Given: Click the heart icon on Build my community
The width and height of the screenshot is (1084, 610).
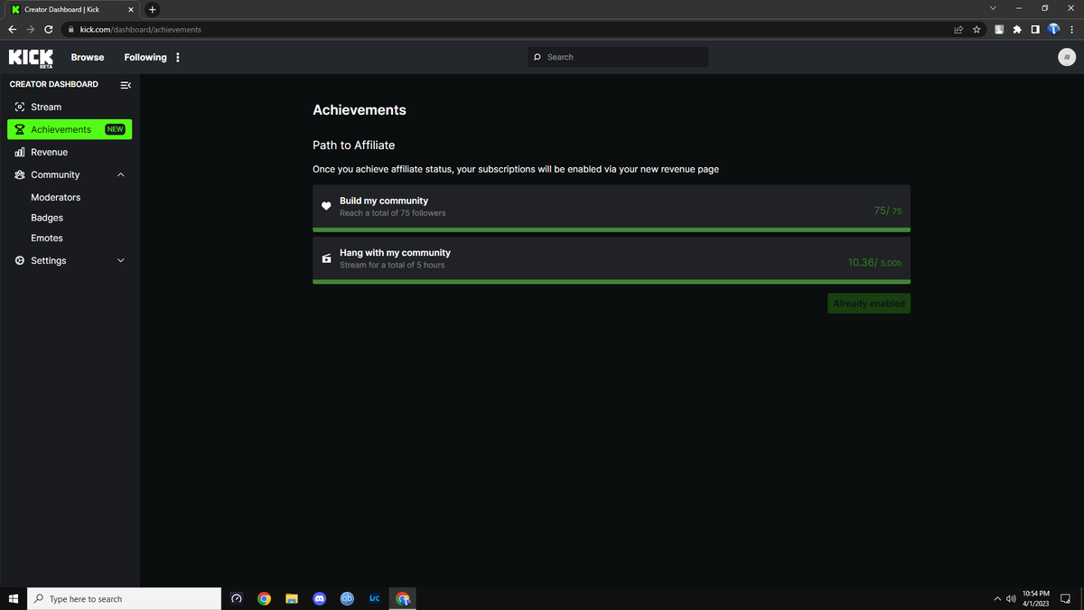Looking at the screenshot, I should tap(326, 206).
